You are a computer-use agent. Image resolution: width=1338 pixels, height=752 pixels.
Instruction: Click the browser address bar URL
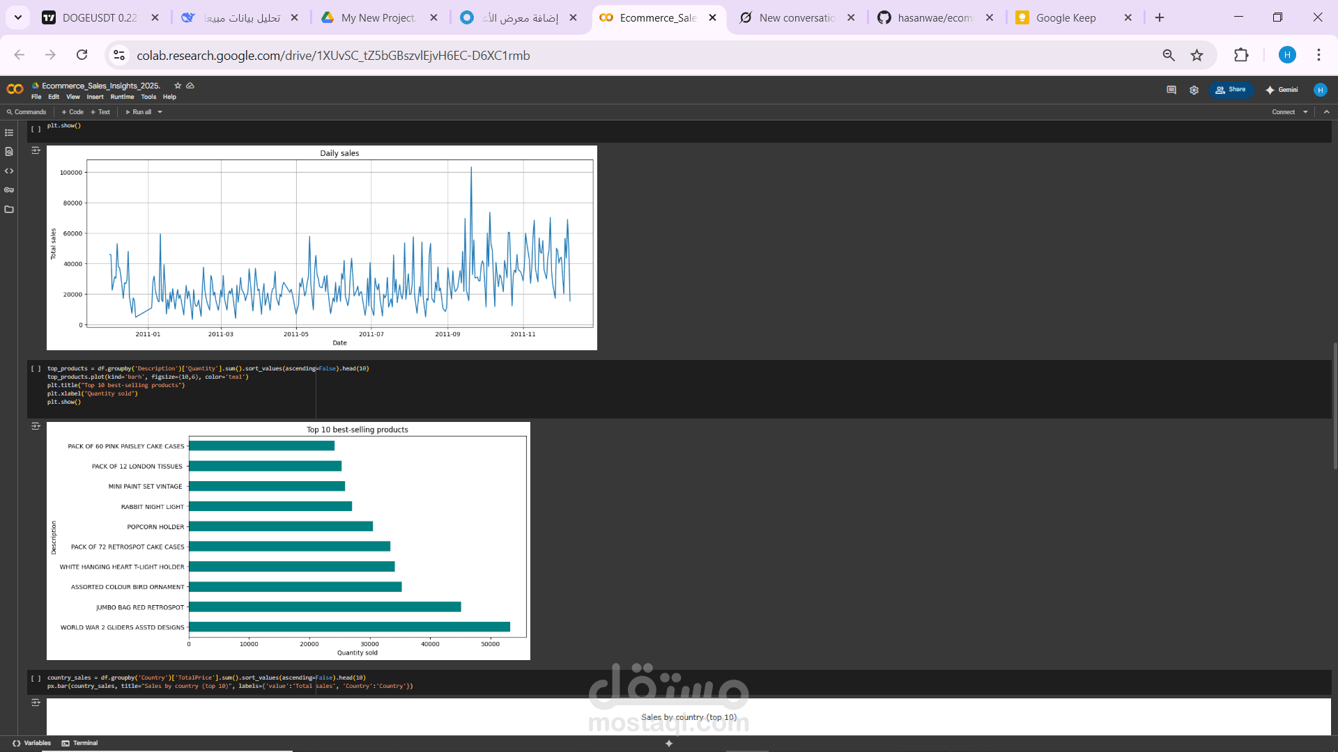point(333,55)
